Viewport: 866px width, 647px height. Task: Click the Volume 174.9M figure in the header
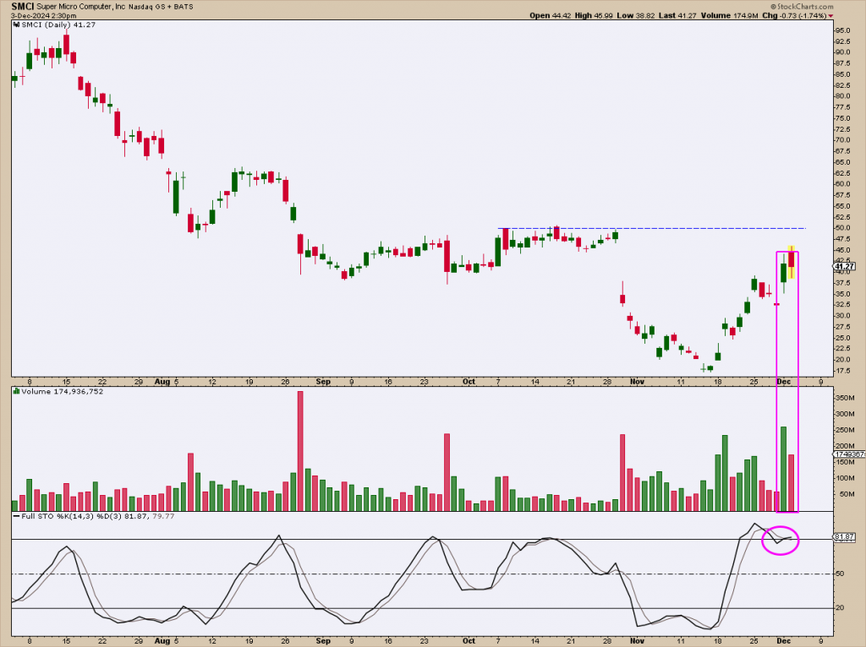tap(730, 15)
